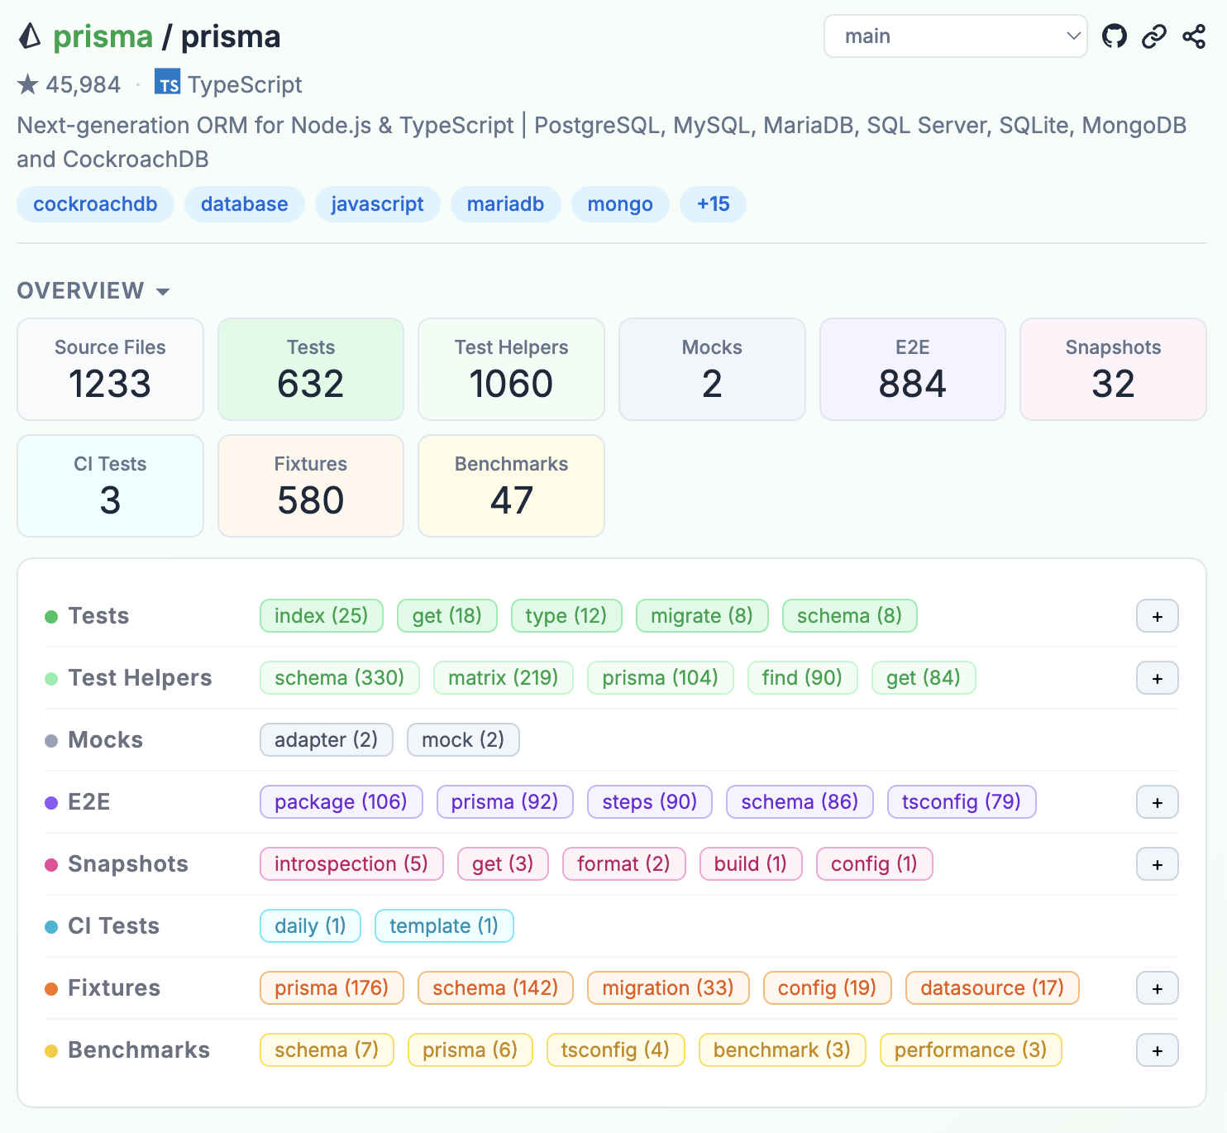Viewport: 1227px width, 1133px height.
Task: Show more topics with +15 tag
Action: tap(713, 204)
